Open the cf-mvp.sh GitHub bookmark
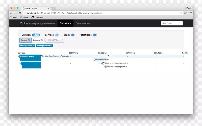 (38, 17)
